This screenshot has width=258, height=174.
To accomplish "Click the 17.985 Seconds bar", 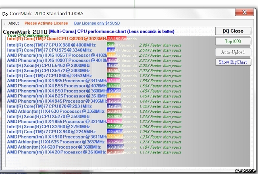I will pyautogui.click(x=114, y=76).
